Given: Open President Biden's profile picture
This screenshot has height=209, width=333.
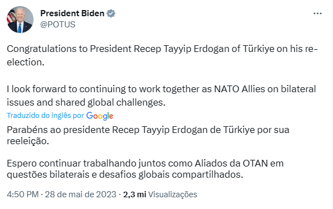Looking at the screenshot, I should pyautogui.click(x=20, y=20).
